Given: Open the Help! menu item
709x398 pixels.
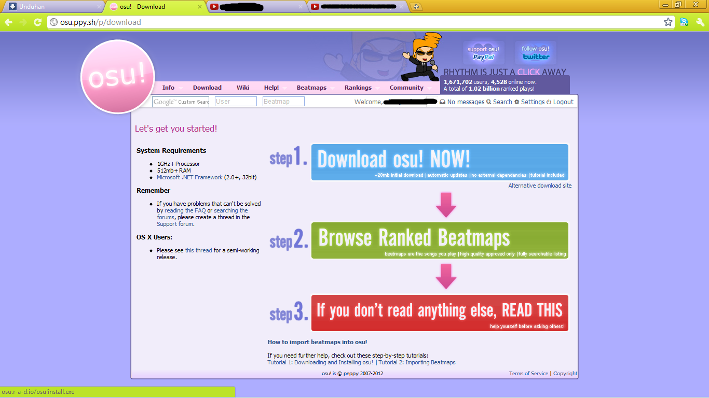Looking at the screenshot, I should click(271, 88).
